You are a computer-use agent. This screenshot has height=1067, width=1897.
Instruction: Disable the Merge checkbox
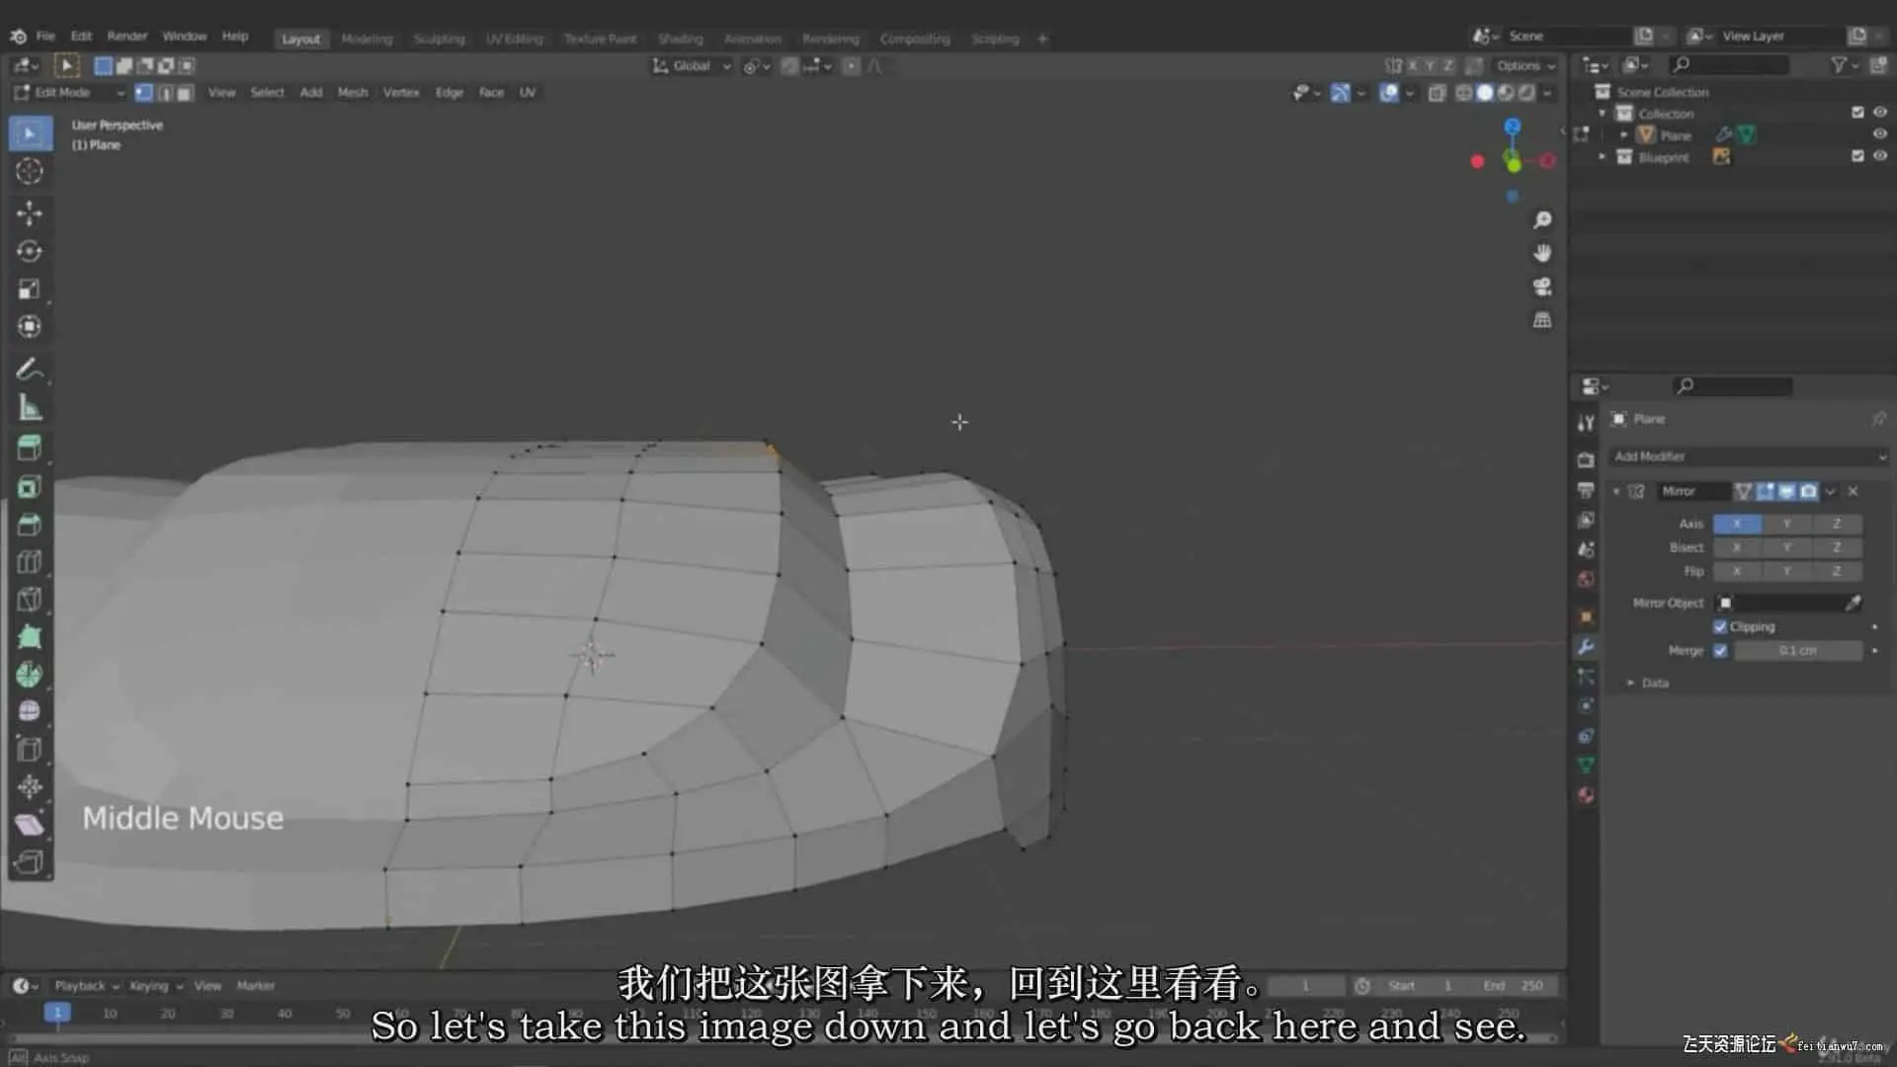point(1720,650)
